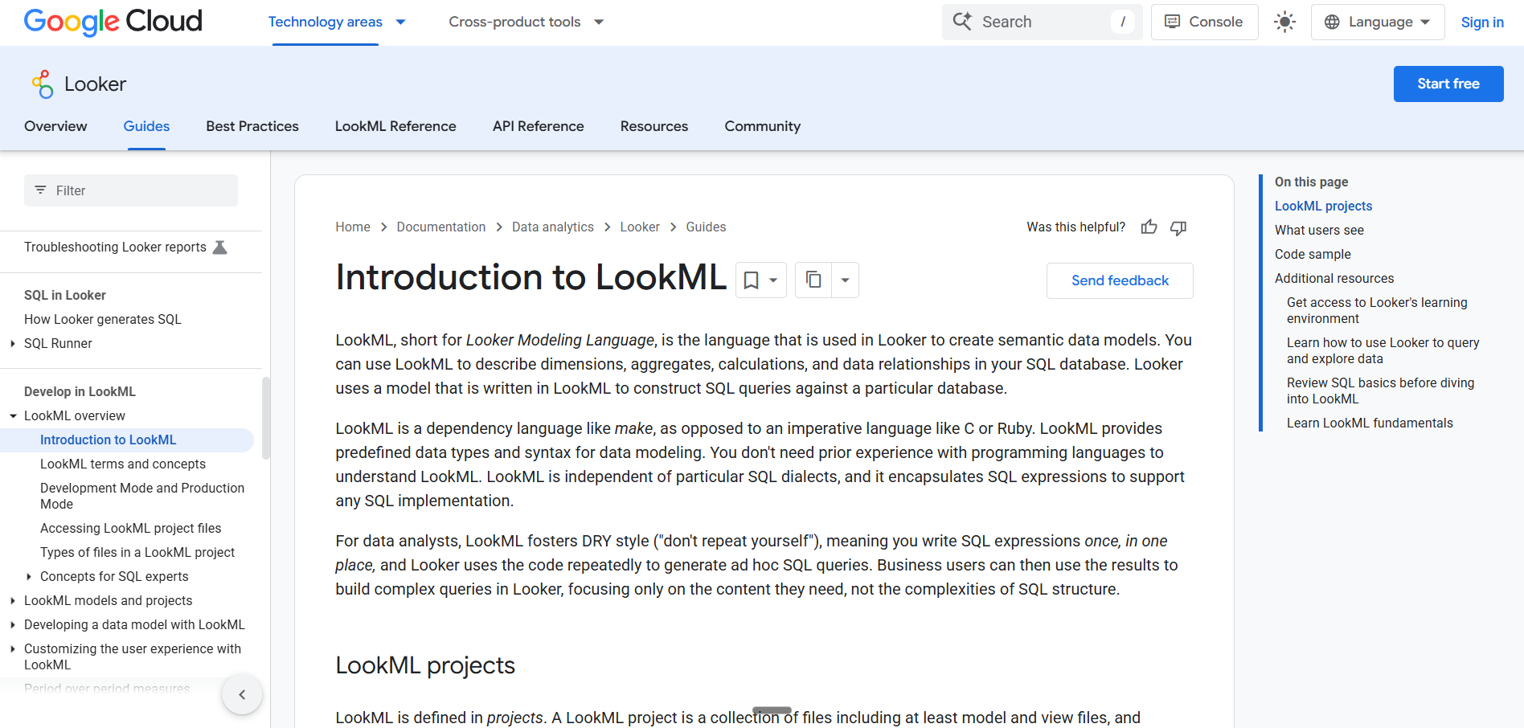This screenshot has width=1524, height=728.
Task: Click the Start free button
Action: [1448, 84]
